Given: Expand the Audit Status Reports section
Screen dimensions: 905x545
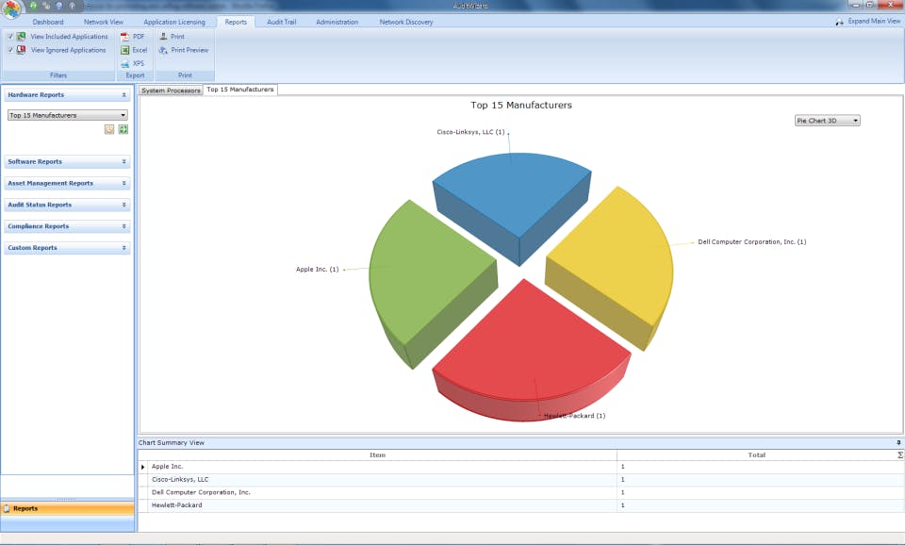Looking at the screenshot, I should pyautogui.click(x=67, y=205).
